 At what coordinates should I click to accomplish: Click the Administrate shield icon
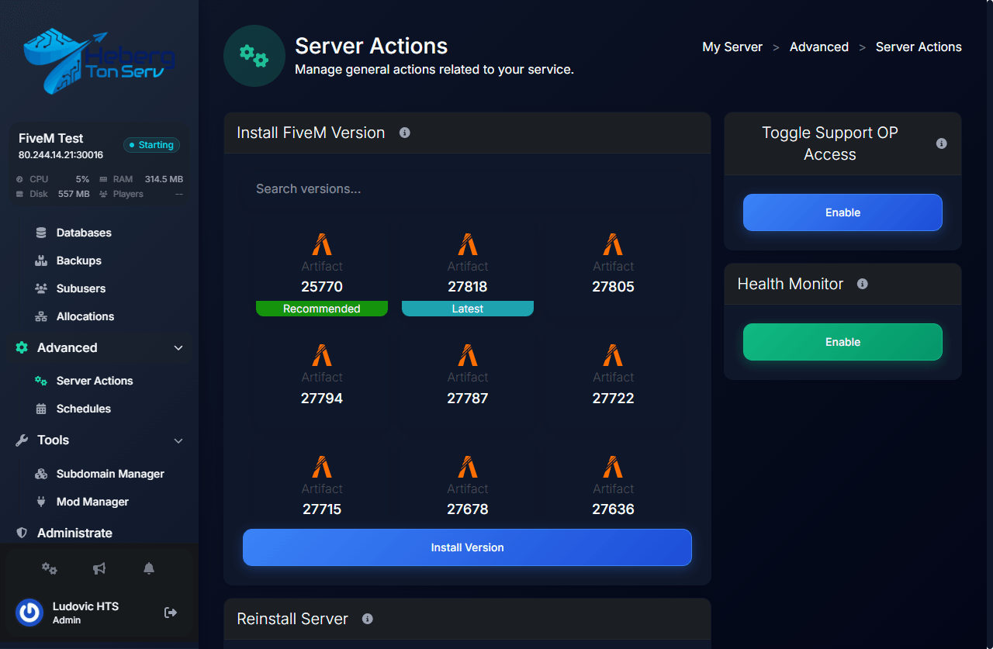coord(22,533)
